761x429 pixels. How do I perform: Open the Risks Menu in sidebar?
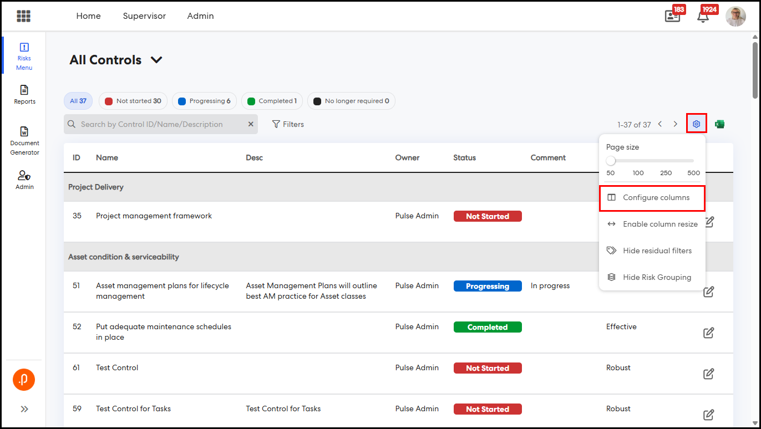tap(24, 56)
